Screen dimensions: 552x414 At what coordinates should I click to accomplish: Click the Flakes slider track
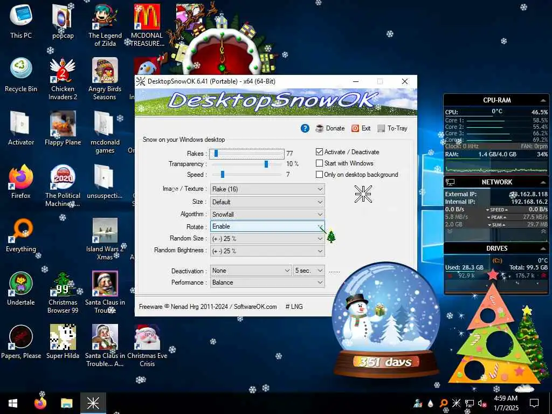pyautogui.click(x=247, y=154)
